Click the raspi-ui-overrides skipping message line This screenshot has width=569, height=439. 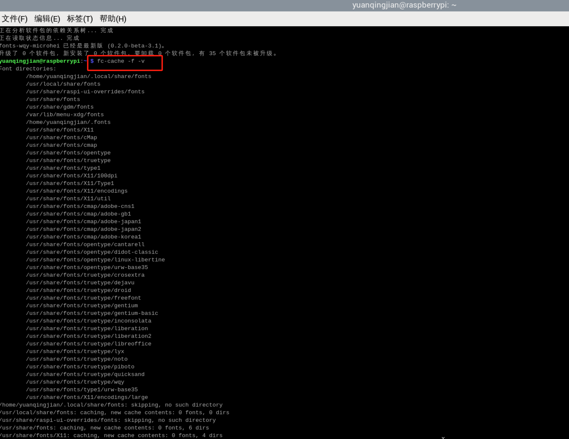click(108, 420)
